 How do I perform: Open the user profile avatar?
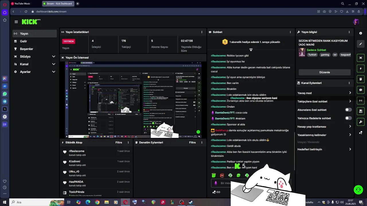356,22
